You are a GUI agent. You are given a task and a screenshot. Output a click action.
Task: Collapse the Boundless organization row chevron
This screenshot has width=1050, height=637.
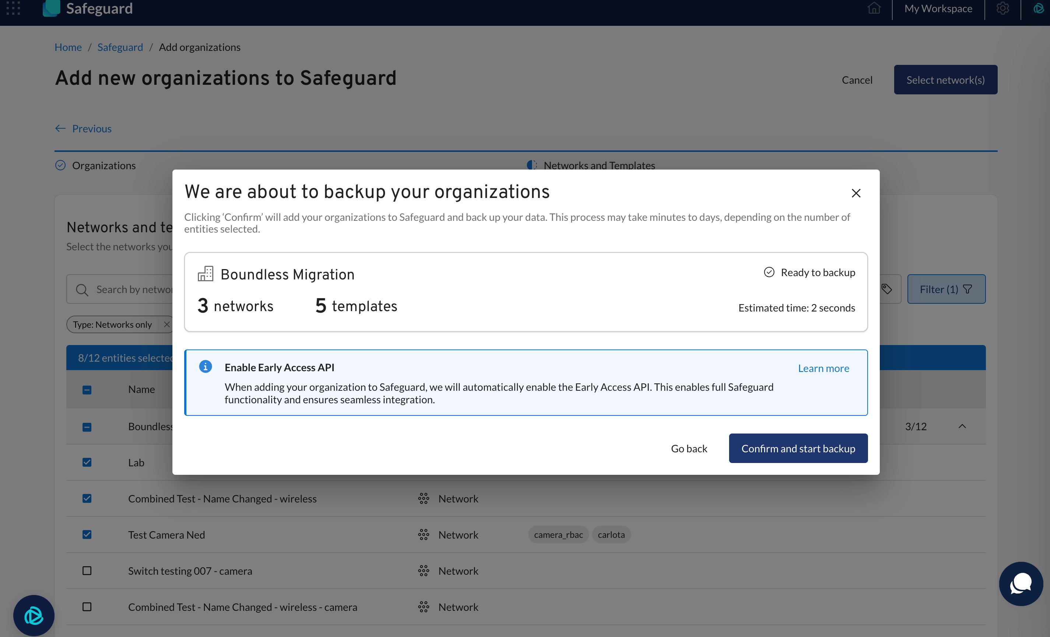[962, 427]
